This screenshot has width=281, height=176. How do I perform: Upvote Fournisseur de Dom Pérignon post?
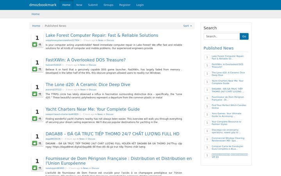tap(35, 168)
